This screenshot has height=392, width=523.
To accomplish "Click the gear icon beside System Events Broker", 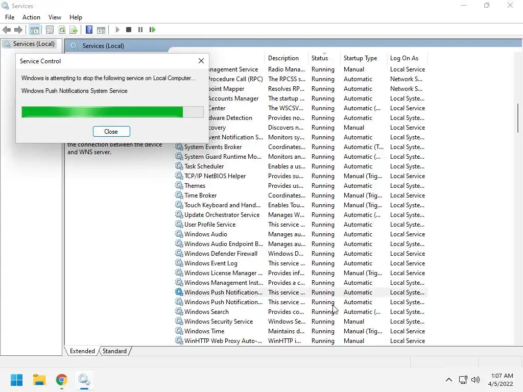I will click(x=179, y=146).
